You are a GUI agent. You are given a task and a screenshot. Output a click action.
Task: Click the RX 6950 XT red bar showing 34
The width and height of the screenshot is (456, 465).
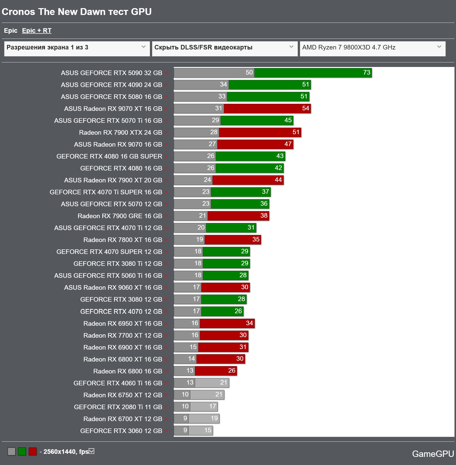tap(227, 323)
